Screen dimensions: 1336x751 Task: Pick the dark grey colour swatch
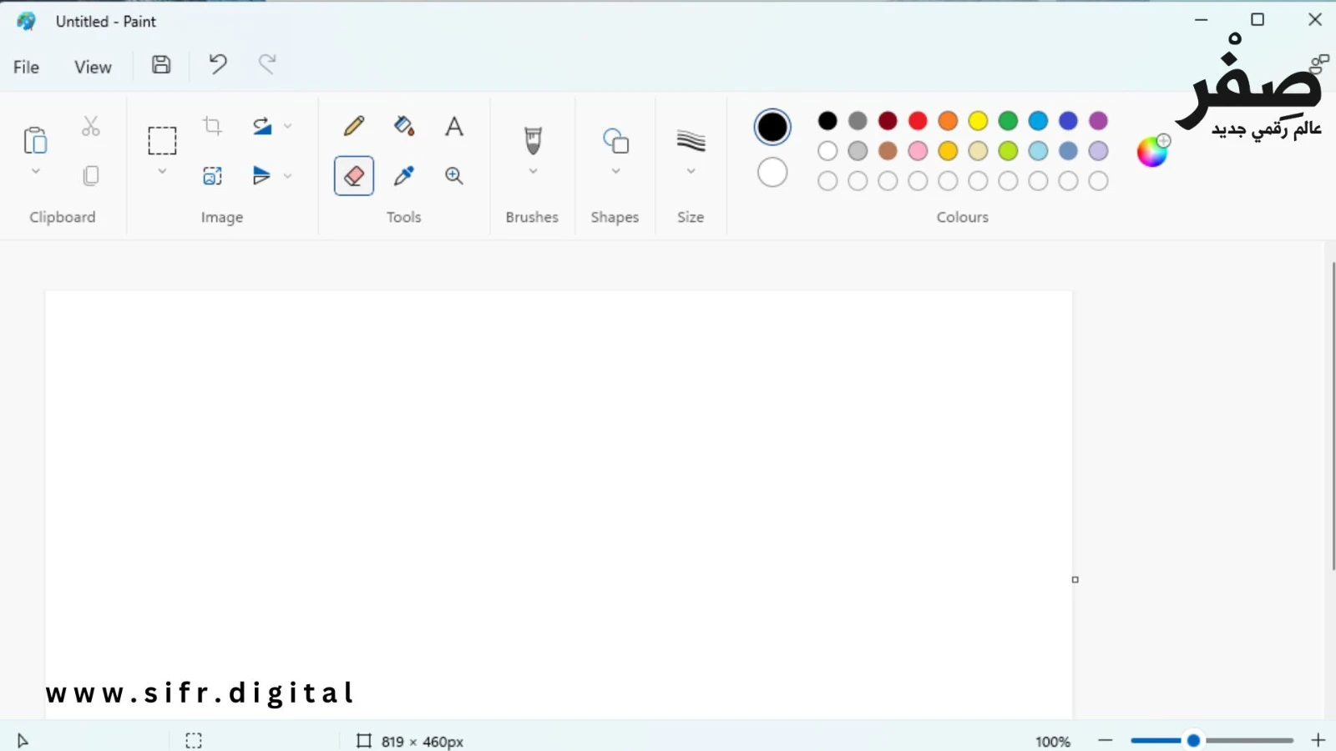pos(858,121)
